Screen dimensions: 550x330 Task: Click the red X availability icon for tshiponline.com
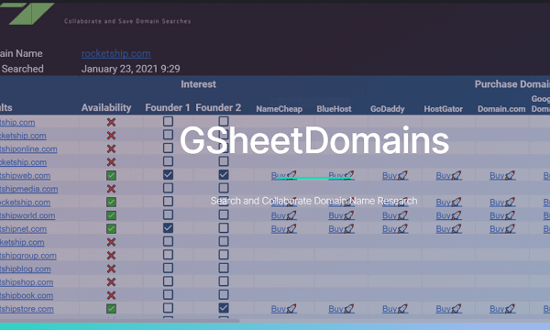tap(111, 149)
